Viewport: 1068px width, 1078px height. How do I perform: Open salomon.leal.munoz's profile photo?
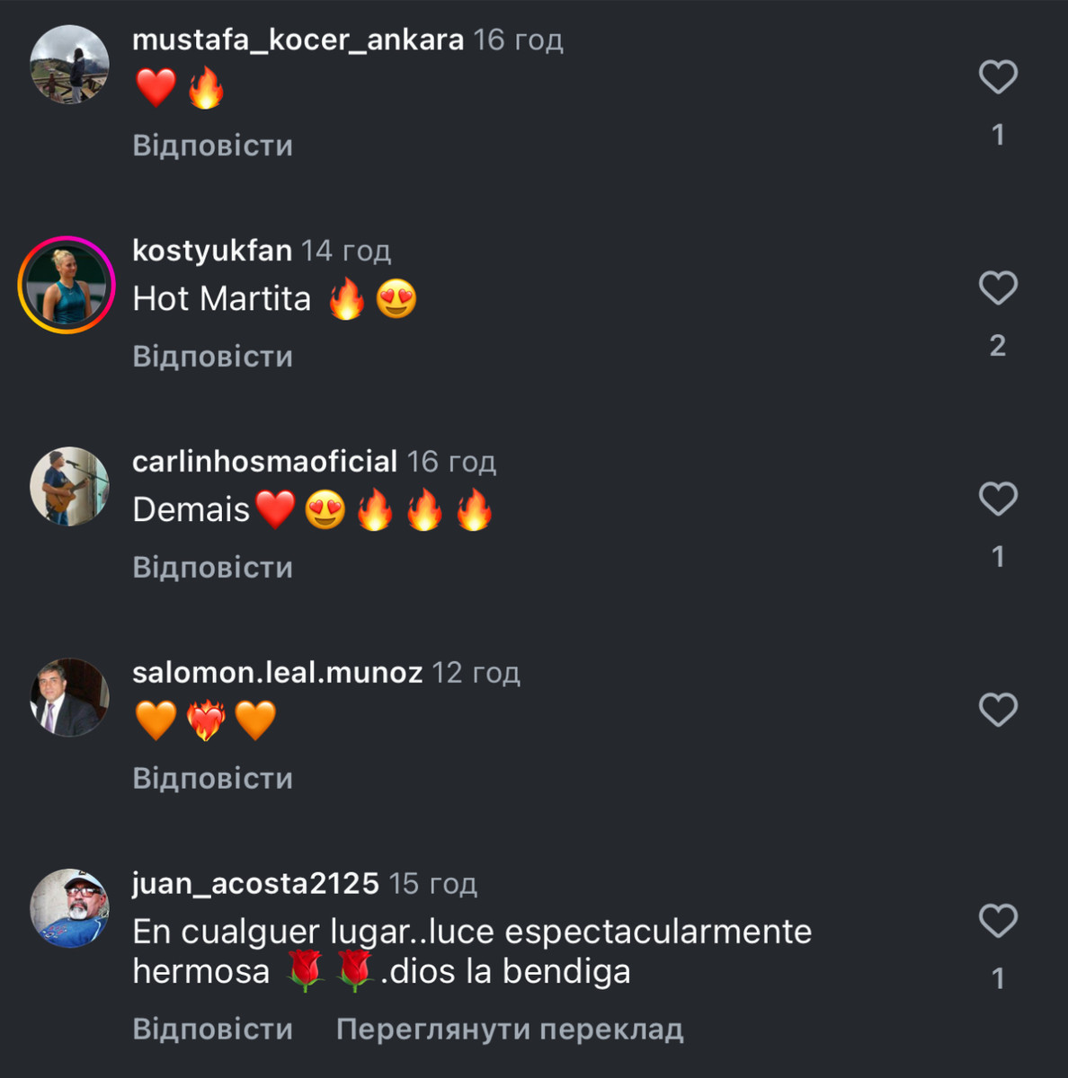[69, 697]
